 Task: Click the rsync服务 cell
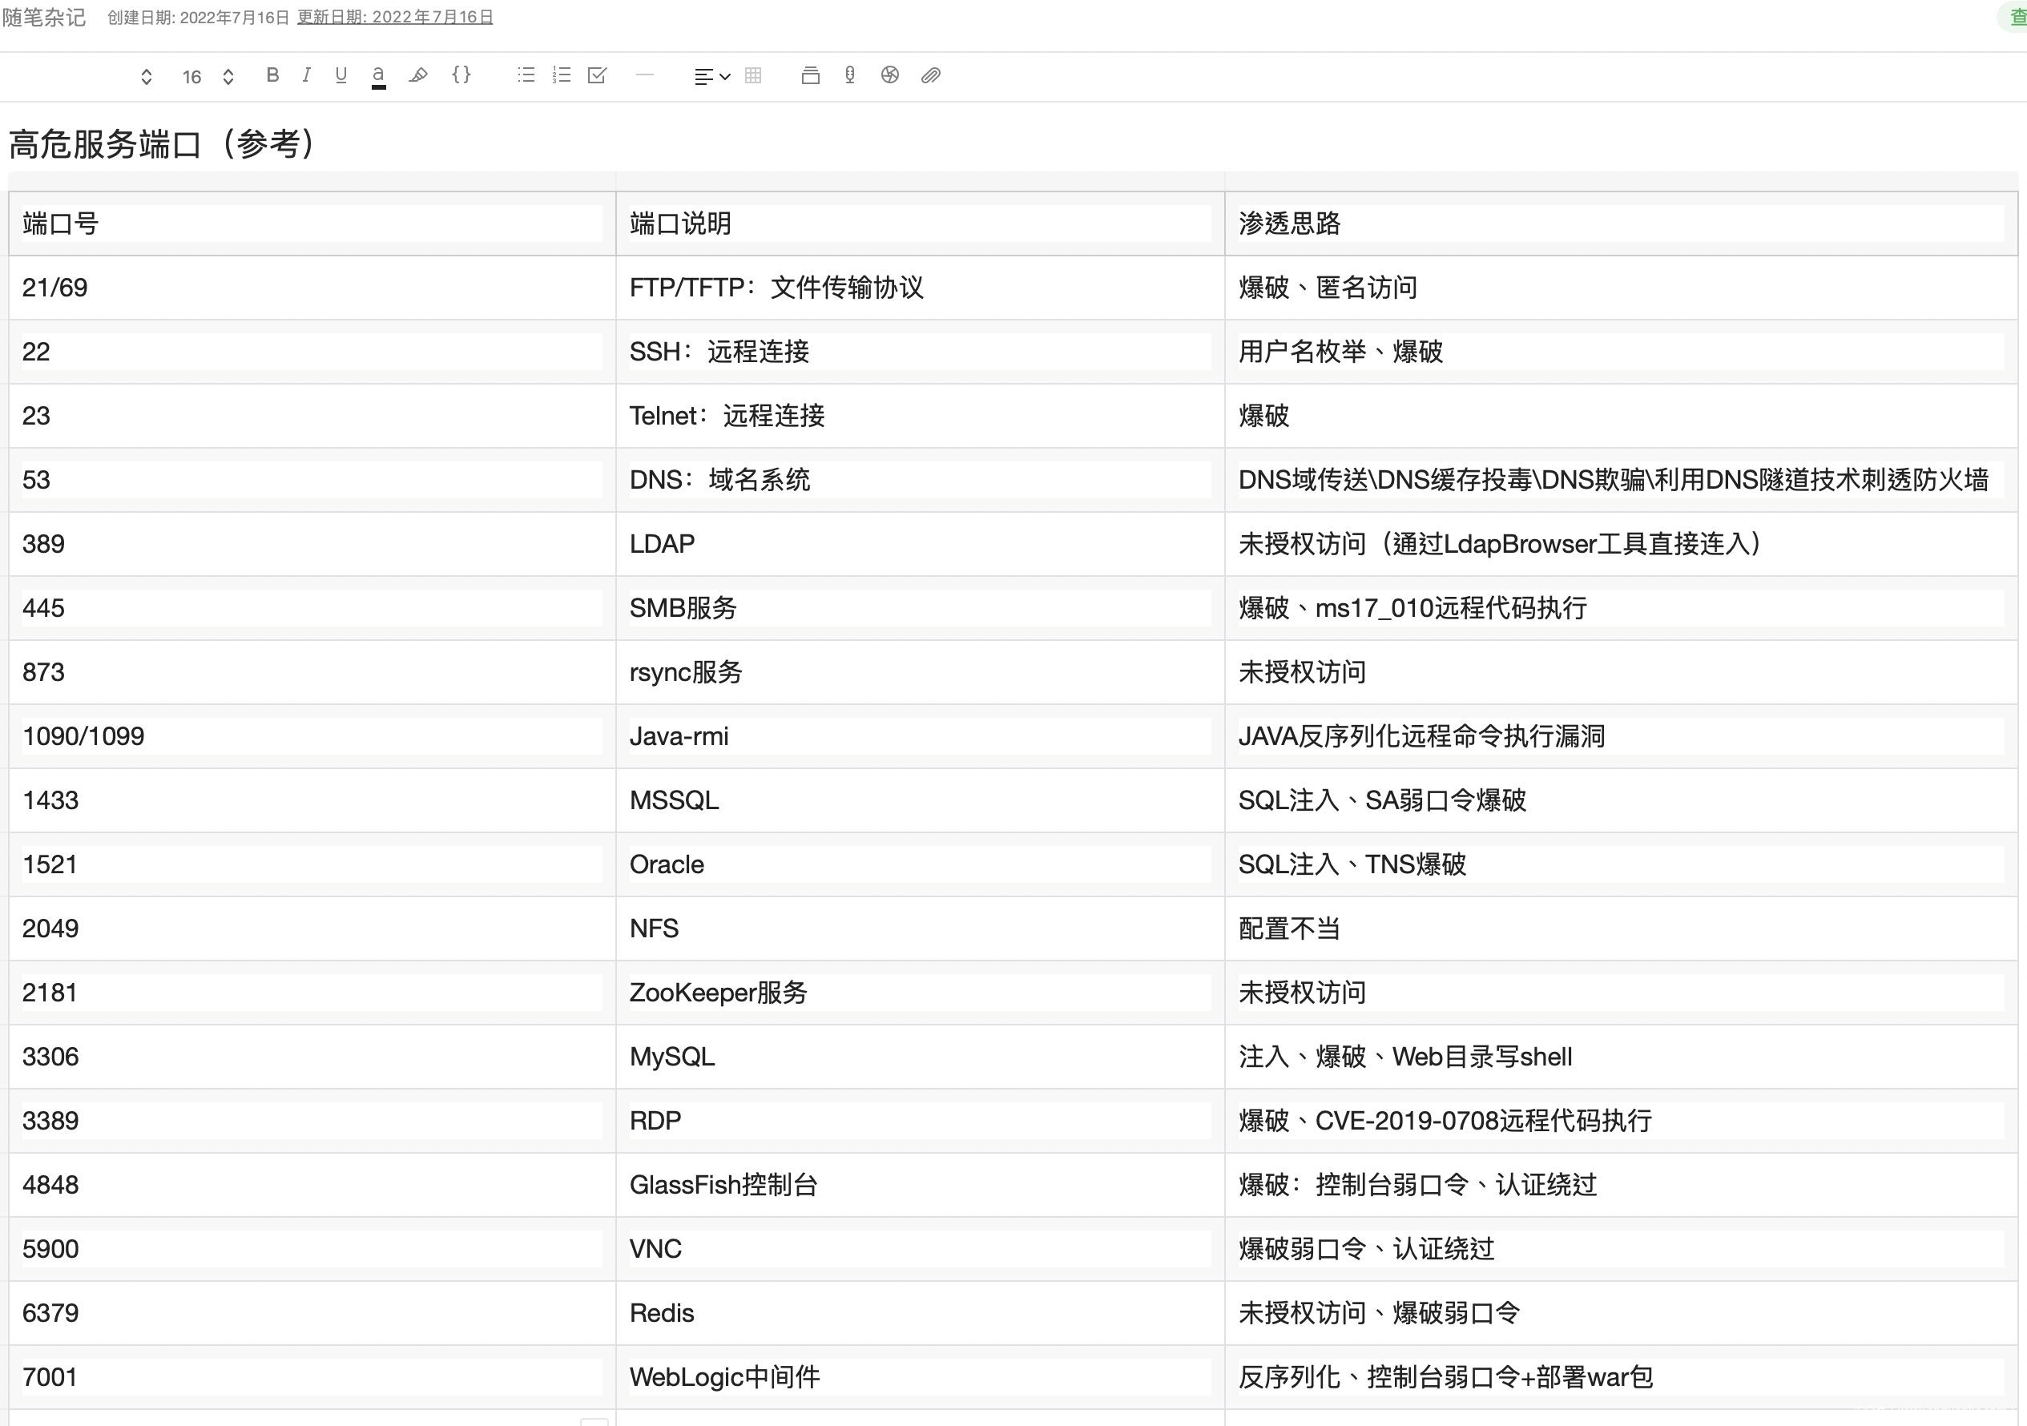coord(920,672)
